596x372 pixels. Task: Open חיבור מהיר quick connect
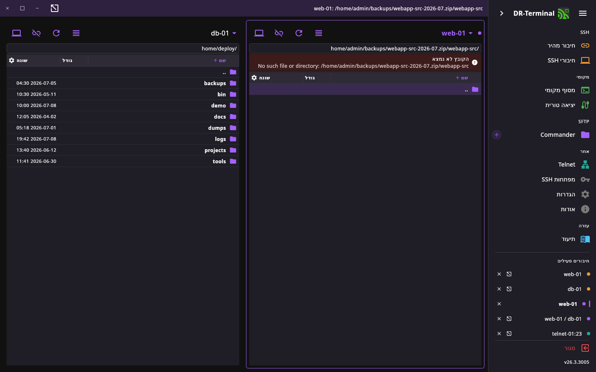pos(542,45)
